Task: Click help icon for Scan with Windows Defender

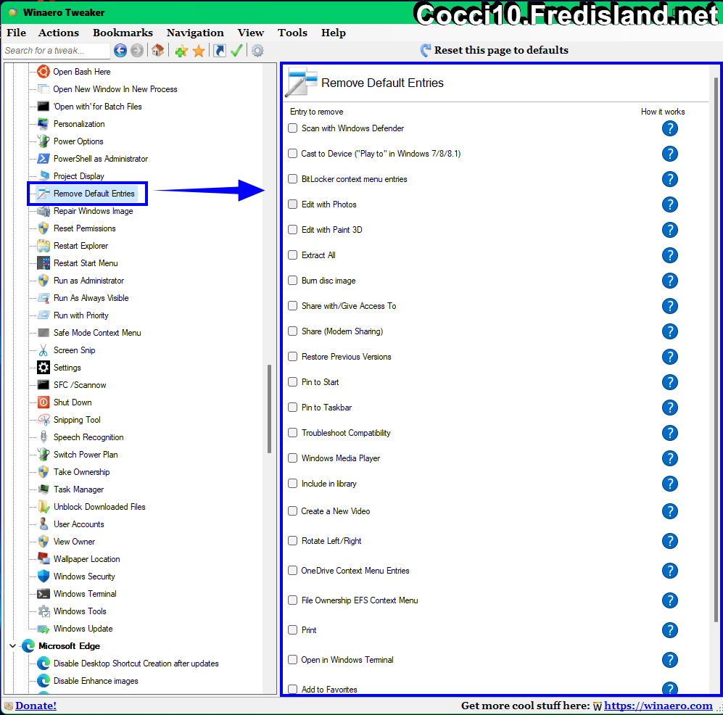Action: tap(669, 128)
